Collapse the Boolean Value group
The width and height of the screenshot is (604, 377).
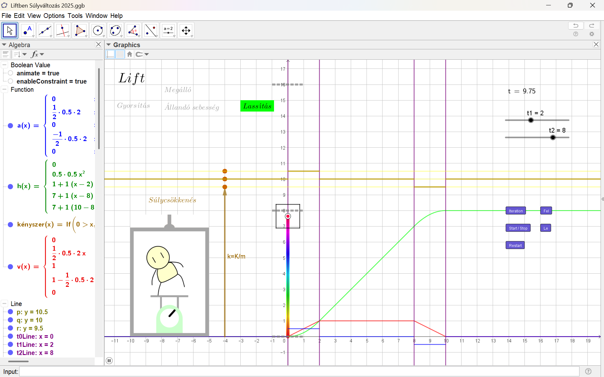point(4,65)
